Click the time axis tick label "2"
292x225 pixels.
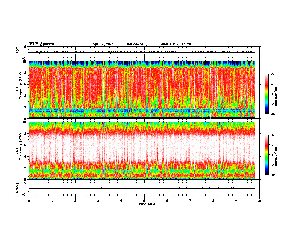[x=75, y=201]
